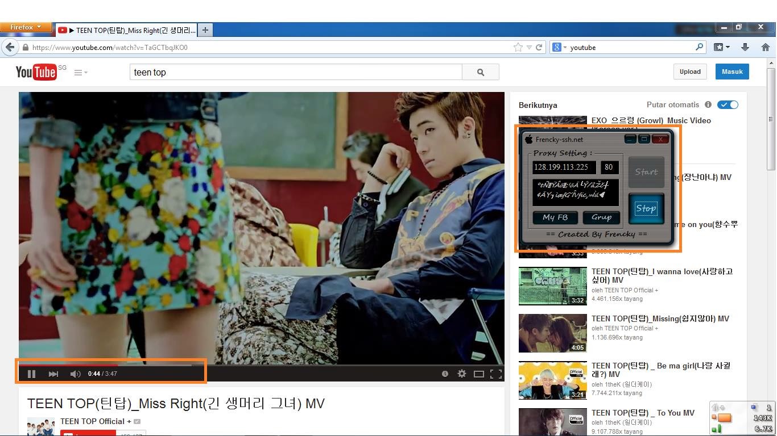Screen dimensions: 777x436
Task: Click the network monitor tray widget
Action: tap(742, 418)
